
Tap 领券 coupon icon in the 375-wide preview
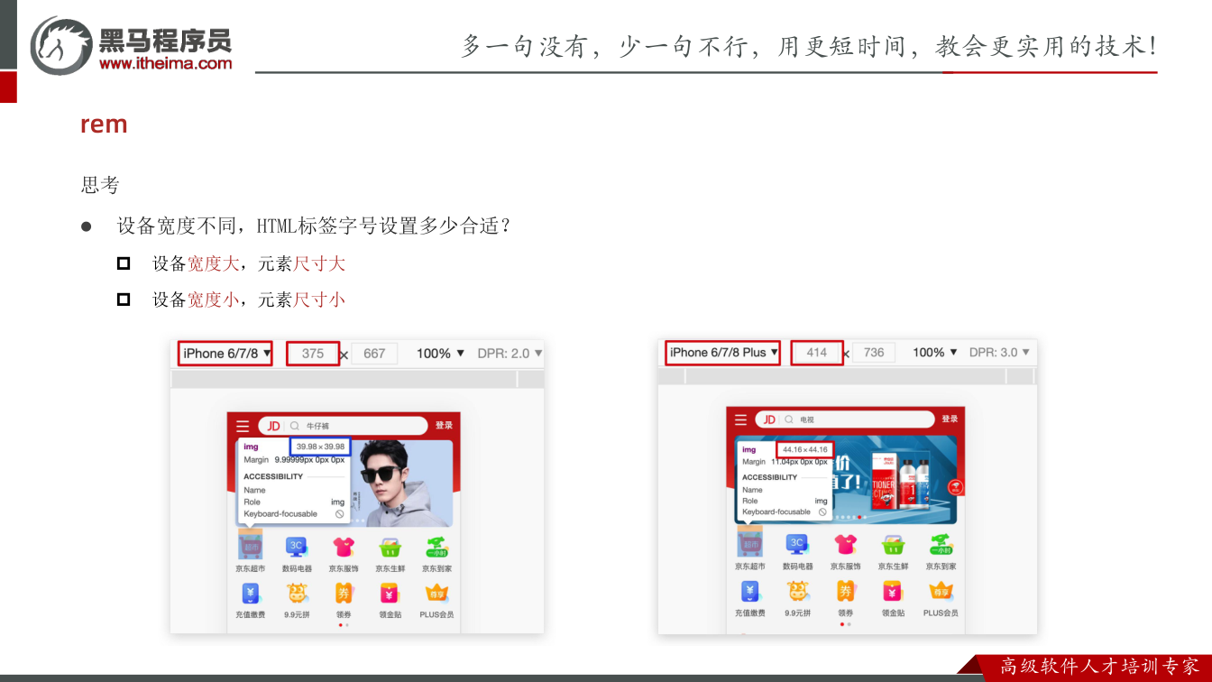(344, 594)
